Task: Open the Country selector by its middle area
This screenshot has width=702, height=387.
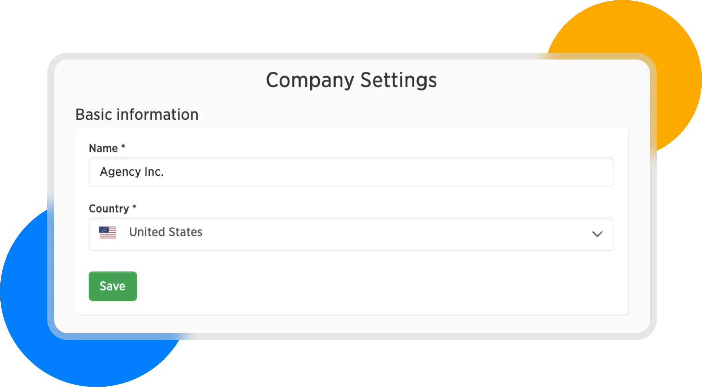Action: (351, 234)
